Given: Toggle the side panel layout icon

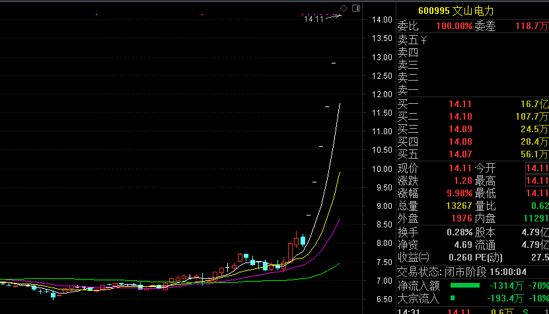Looking at the screenshot, I should point(355,8).
